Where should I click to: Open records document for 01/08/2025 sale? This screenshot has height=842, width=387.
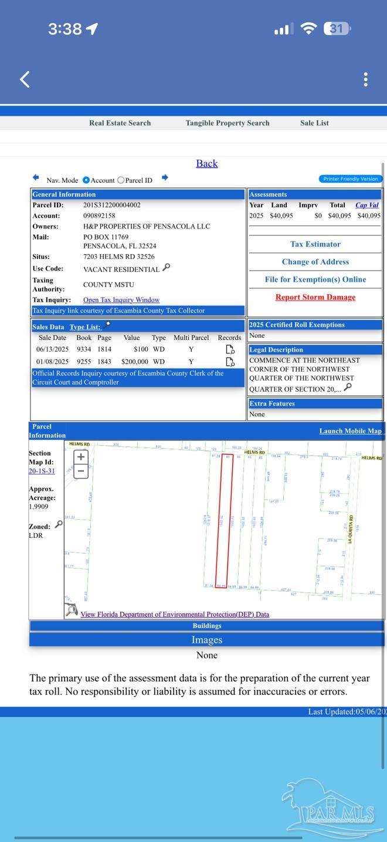(x=230, y=362)
